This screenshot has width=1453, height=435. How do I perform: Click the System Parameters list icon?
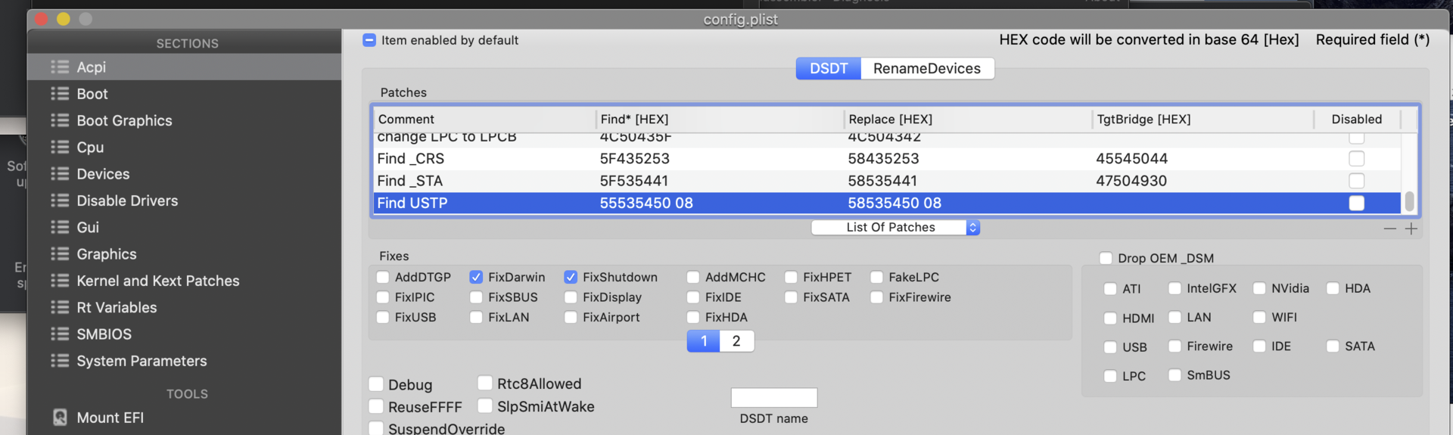click(x=60, y=361)
